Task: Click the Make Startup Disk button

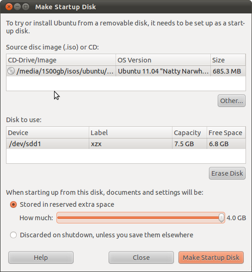Action: point(211,257)
